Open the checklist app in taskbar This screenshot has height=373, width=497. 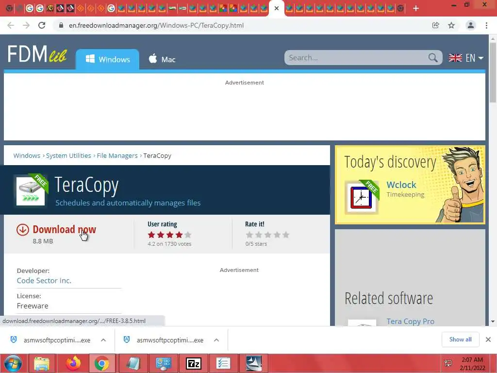(223, 363)
